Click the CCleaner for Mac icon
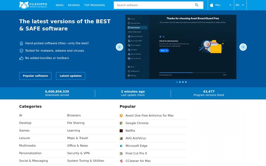 (121, 161)
